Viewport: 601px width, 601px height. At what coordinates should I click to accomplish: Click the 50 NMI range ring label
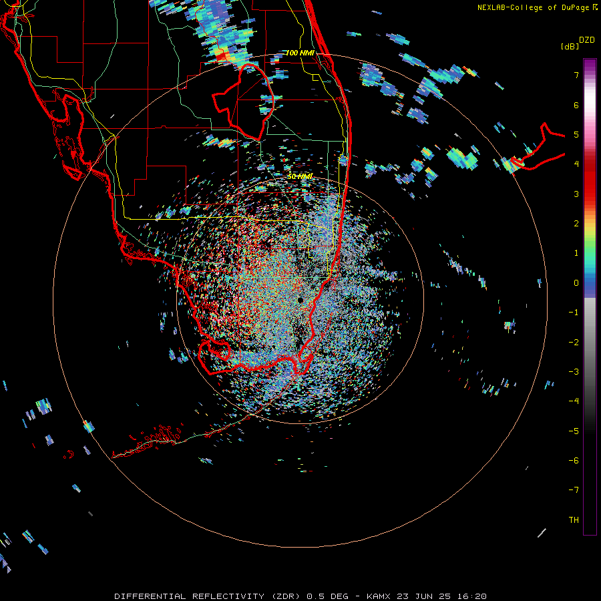tap(300, 176)
